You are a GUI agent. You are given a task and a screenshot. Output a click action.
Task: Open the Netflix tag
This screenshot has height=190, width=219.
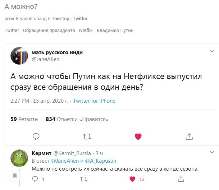[x=86, y=31]
